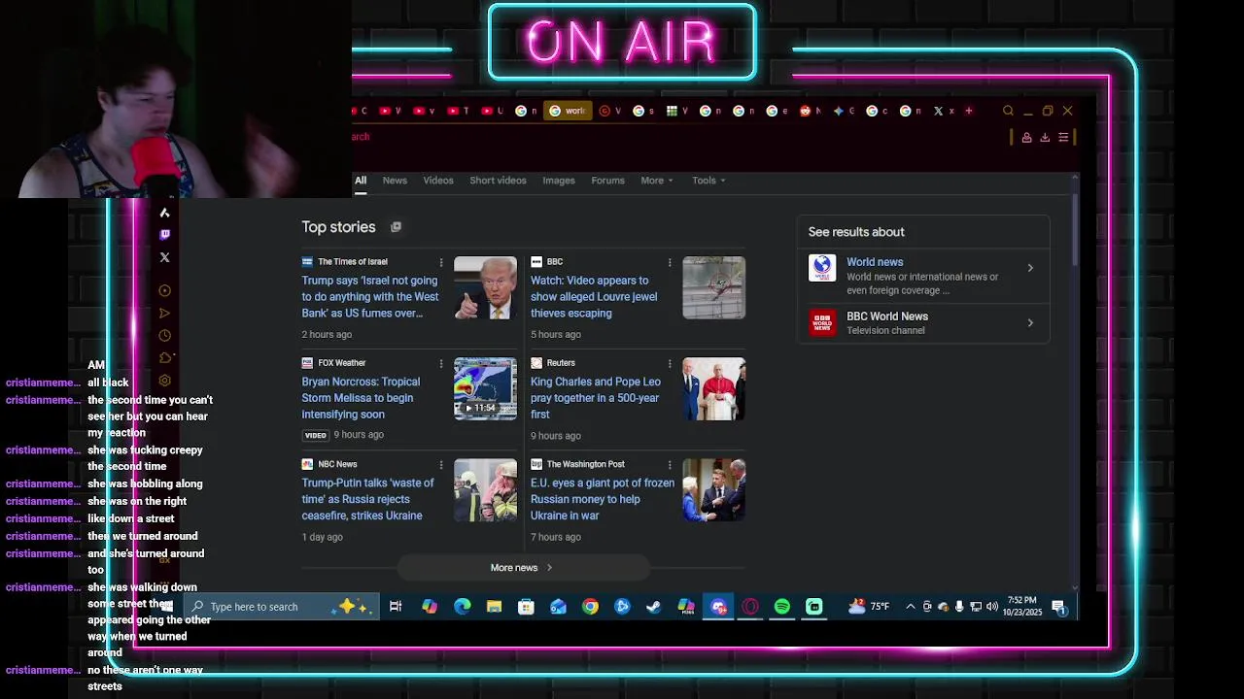Image resolution: width=1244 pixels, height=699 pixels.
Task: Open Spotify from the taskbar
Action: 782,607
